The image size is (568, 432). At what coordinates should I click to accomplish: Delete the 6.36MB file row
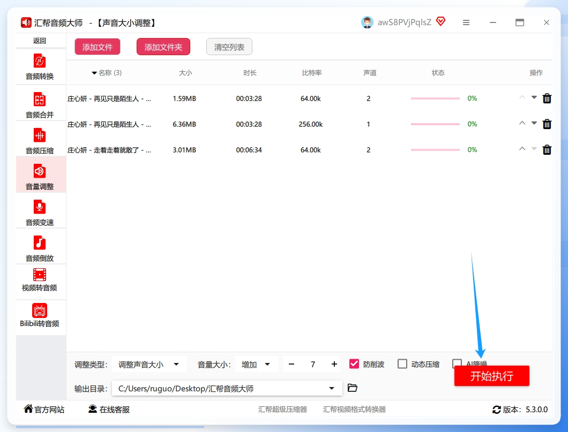pyautogui.click(x=547, y=124)
